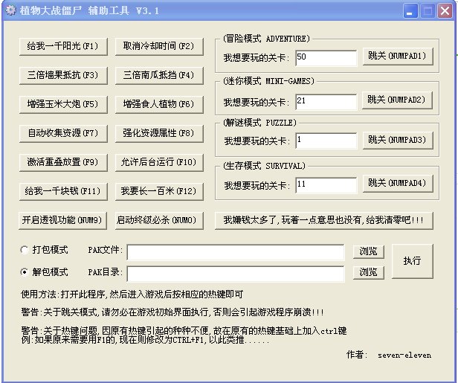Image resolution: width=458 pixels, height=383 pixels.
Task: Click the Survival level number field
Action: [x=326, y=183]
